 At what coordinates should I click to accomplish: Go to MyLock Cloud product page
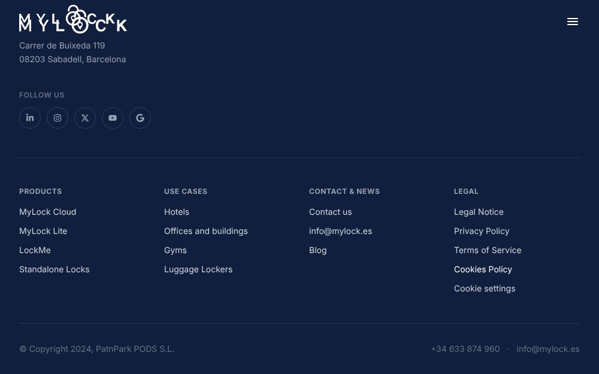click(48, 212)
